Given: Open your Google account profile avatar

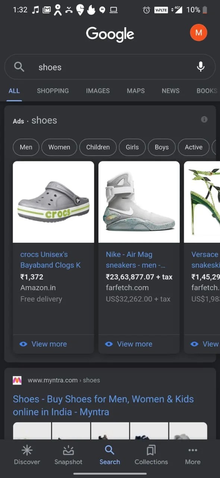Looking at the screenshot, I should [198, 32].
